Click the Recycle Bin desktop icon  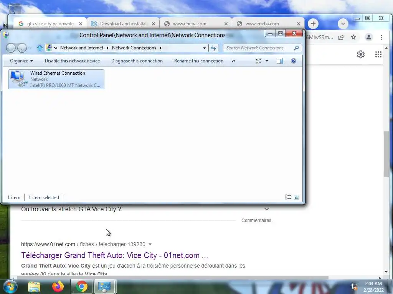[x=15, y=9]
